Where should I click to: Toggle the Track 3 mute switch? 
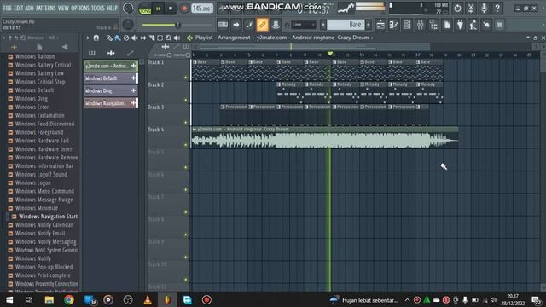[186, 123]
